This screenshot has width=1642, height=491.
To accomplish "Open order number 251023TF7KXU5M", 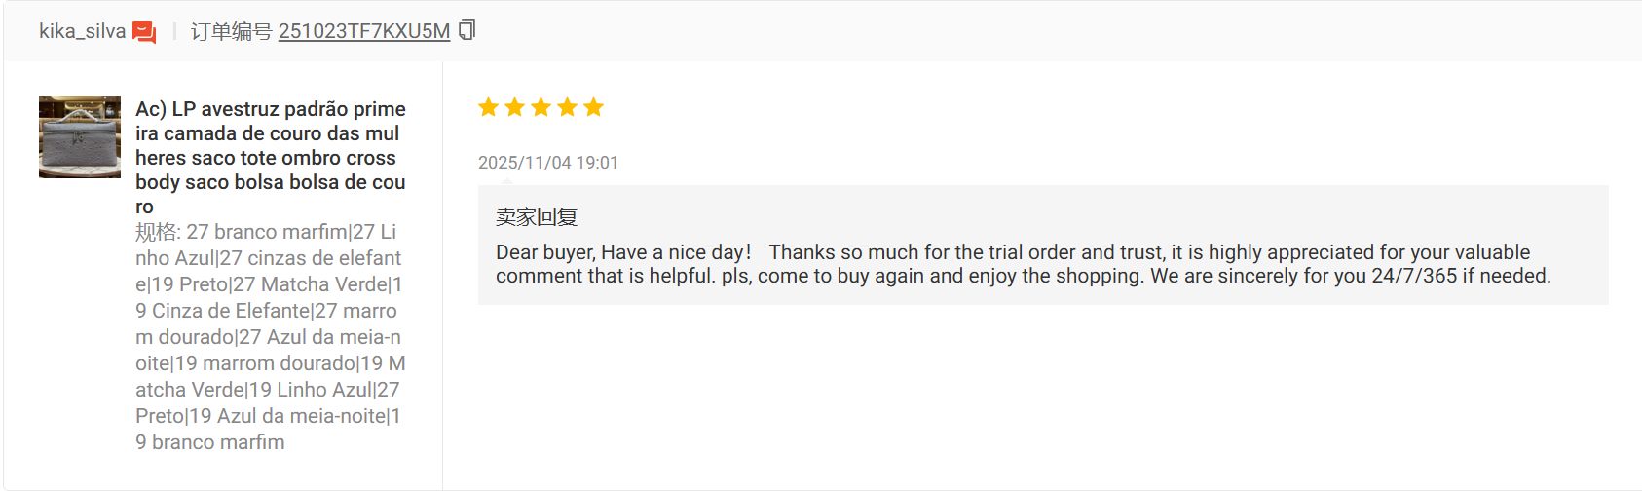I will (x=364, y=31).
